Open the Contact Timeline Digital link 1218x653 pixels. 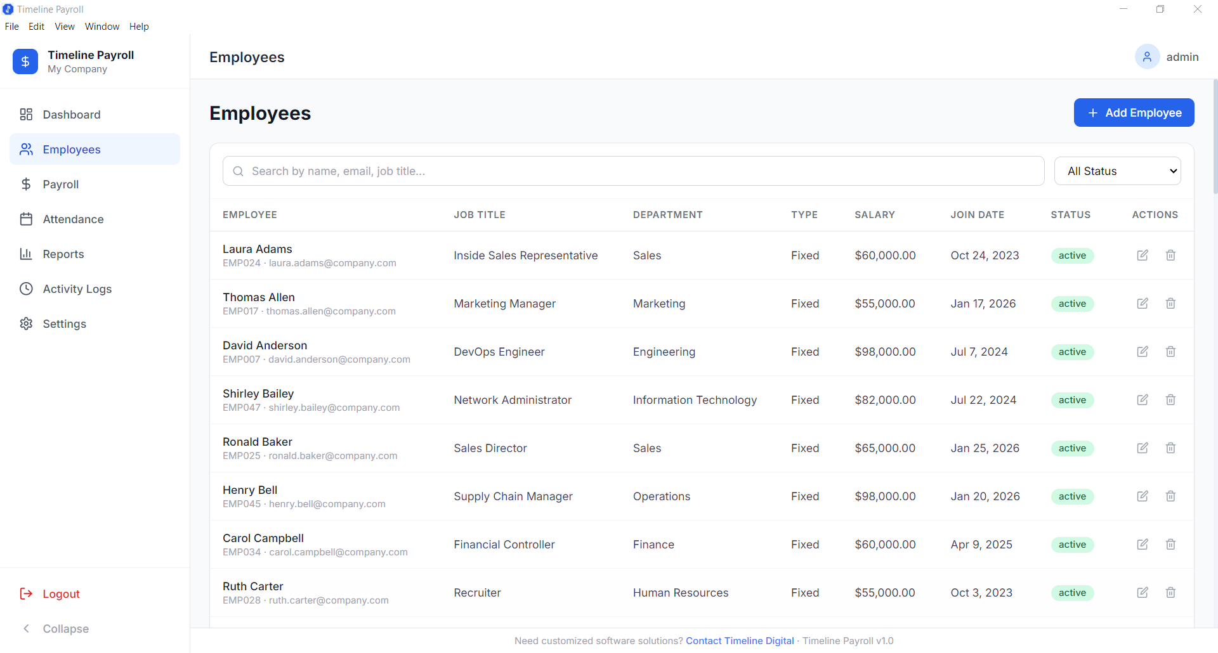tap(740, 640)
